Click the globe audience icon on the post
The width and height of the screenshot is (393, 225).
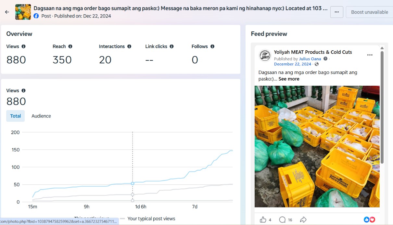click(x=317, y=64)
